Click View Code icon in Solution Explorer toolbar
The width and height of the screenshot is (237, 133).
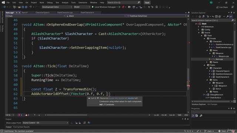tap(224, 17)
